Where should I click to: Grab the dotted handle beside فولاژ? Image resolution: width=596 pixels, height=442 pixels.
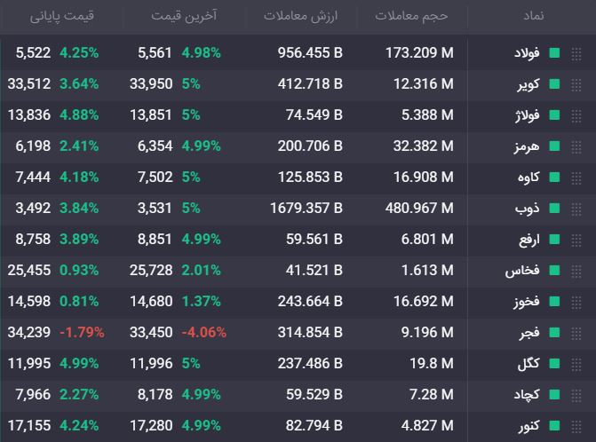point(576,116)
